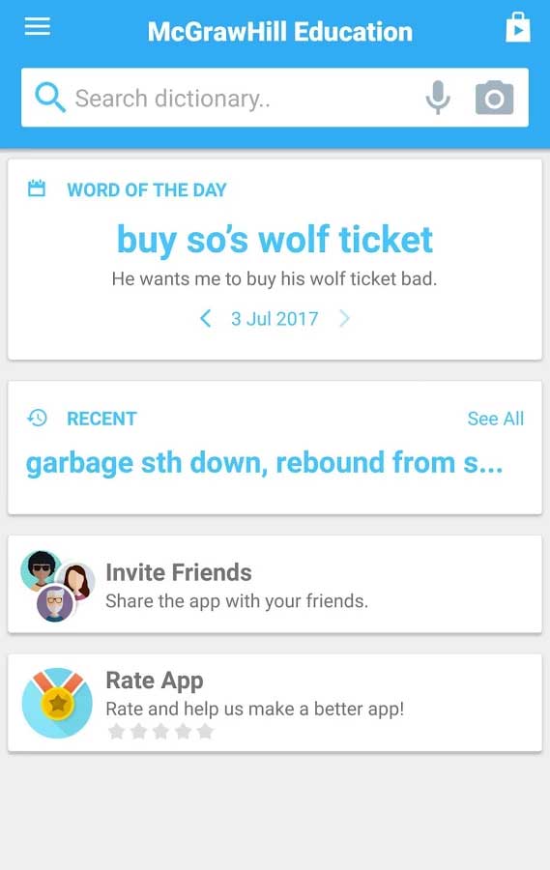Screen dimensions: 550x870
Task: Select the 3 Jul 2017 date
Action: (x=275, y=319)
